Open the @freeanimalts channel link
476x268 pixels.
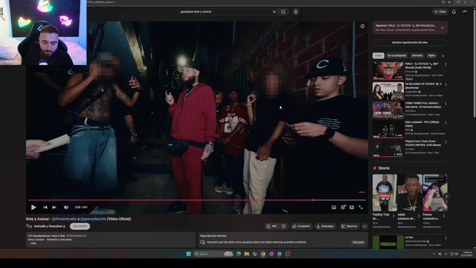coord(64,219)
